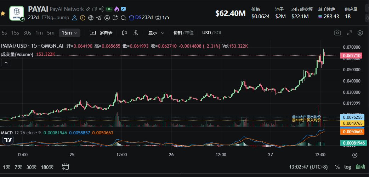
Task: Click the share icon next to PayAI Network
Action: click(102, 9)
